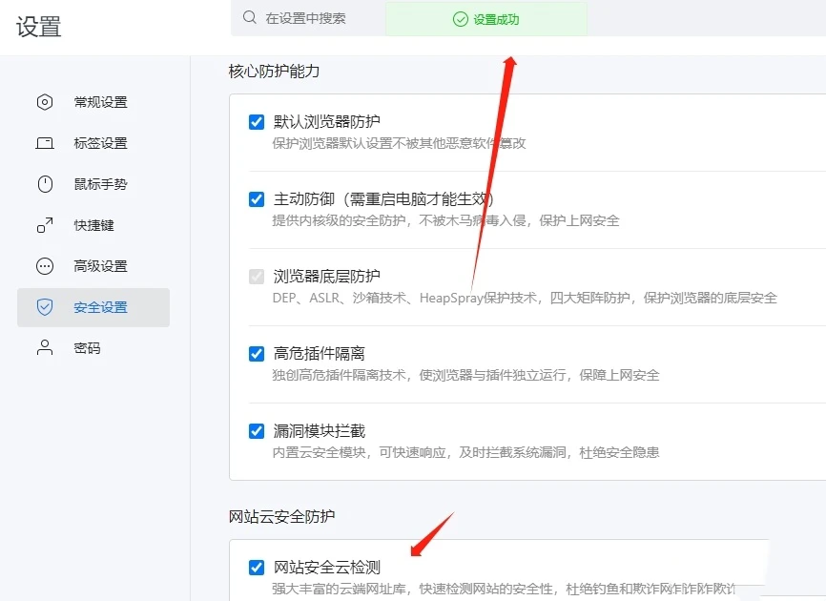Click description starting with 内置云安全模块
Screen dimensions: 826x601
click(465, 452)
